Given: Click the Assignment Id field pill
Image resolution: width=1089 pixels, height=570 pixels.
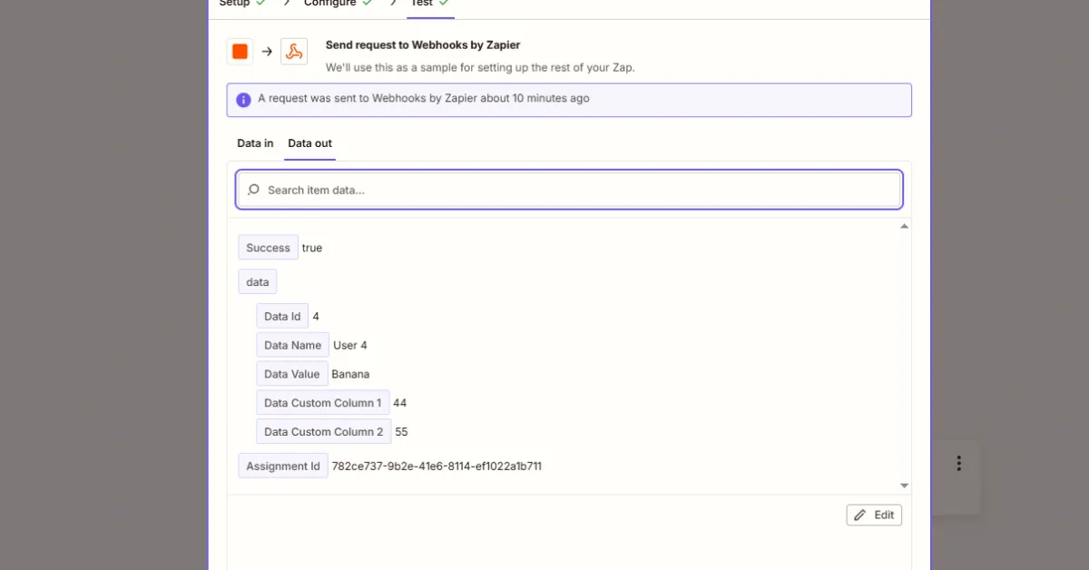Looking at the screenshot, I should (283, 466).
